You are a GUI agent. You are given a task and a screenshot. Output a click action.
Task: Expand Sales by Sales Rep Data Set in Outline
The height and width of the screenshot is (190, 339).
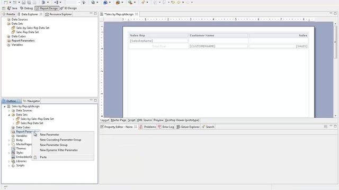[13, 119]
